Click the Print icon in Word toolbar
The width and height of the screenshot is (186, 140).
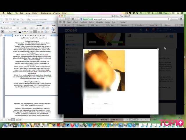pyautogui.click(x=18, y=19)
